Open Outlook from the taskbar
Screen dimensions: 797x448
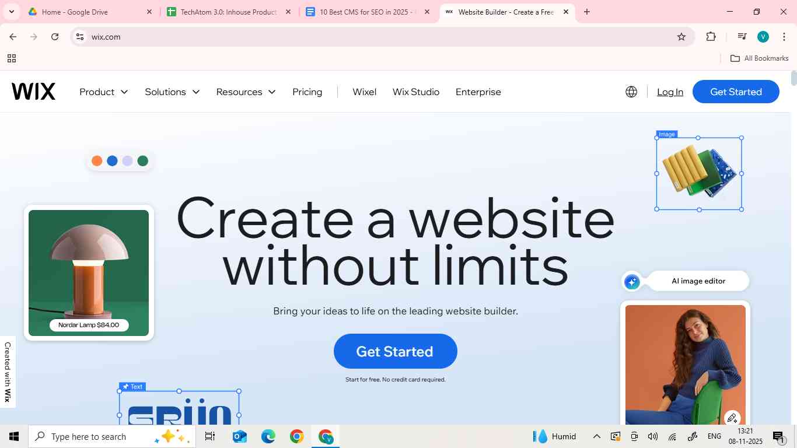click(x=239, y=436)
